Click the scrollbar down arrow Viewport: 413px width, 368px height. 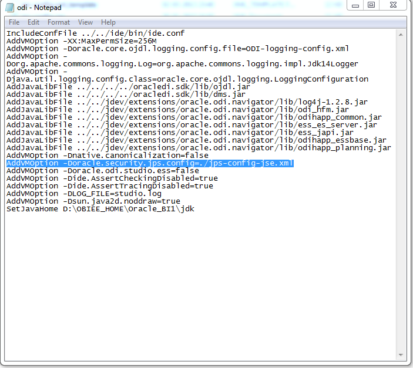coord(401,355)
